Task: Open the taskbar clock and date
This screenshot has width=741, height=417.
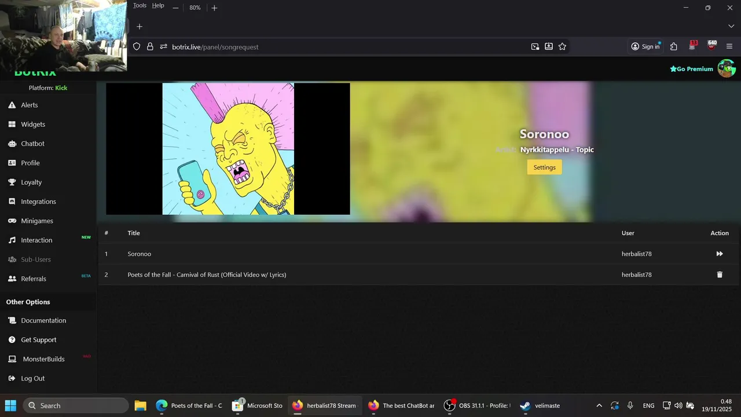Action: pyautogui.click(x=717, y=405)
